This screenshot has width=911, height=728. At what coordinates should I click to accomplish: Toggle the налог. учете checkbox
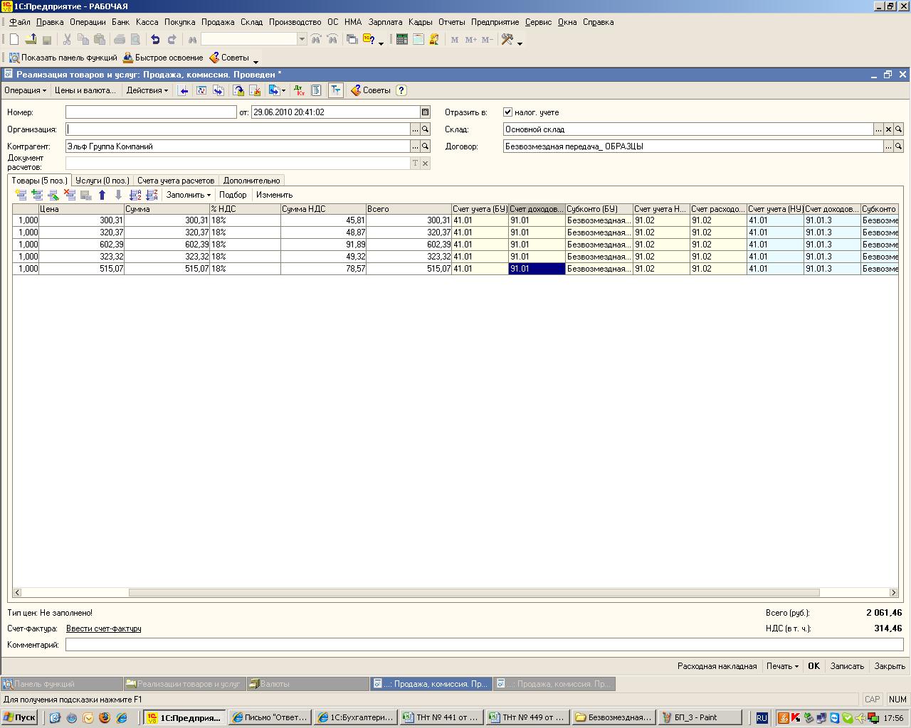(507, 112)
